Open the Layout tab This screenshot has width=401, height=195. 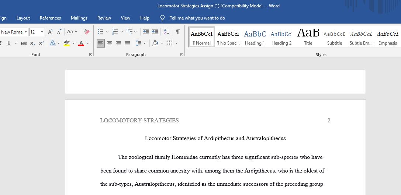(23, 18)
